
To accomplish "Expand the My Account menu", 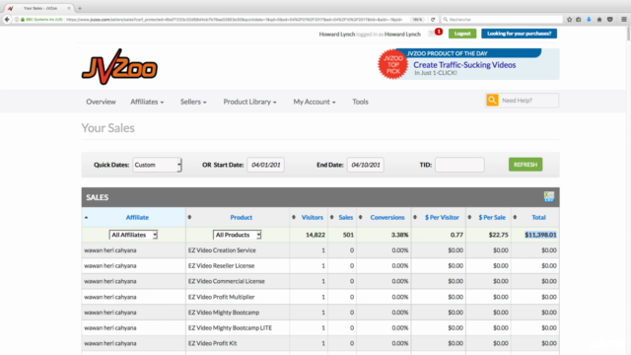I will point(315,102).
